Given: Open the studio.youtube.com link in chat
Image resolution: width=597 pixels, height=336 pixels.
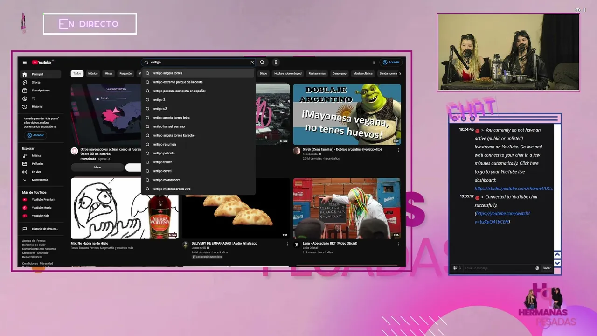Looking at the screenshot, I should (514, 189).
